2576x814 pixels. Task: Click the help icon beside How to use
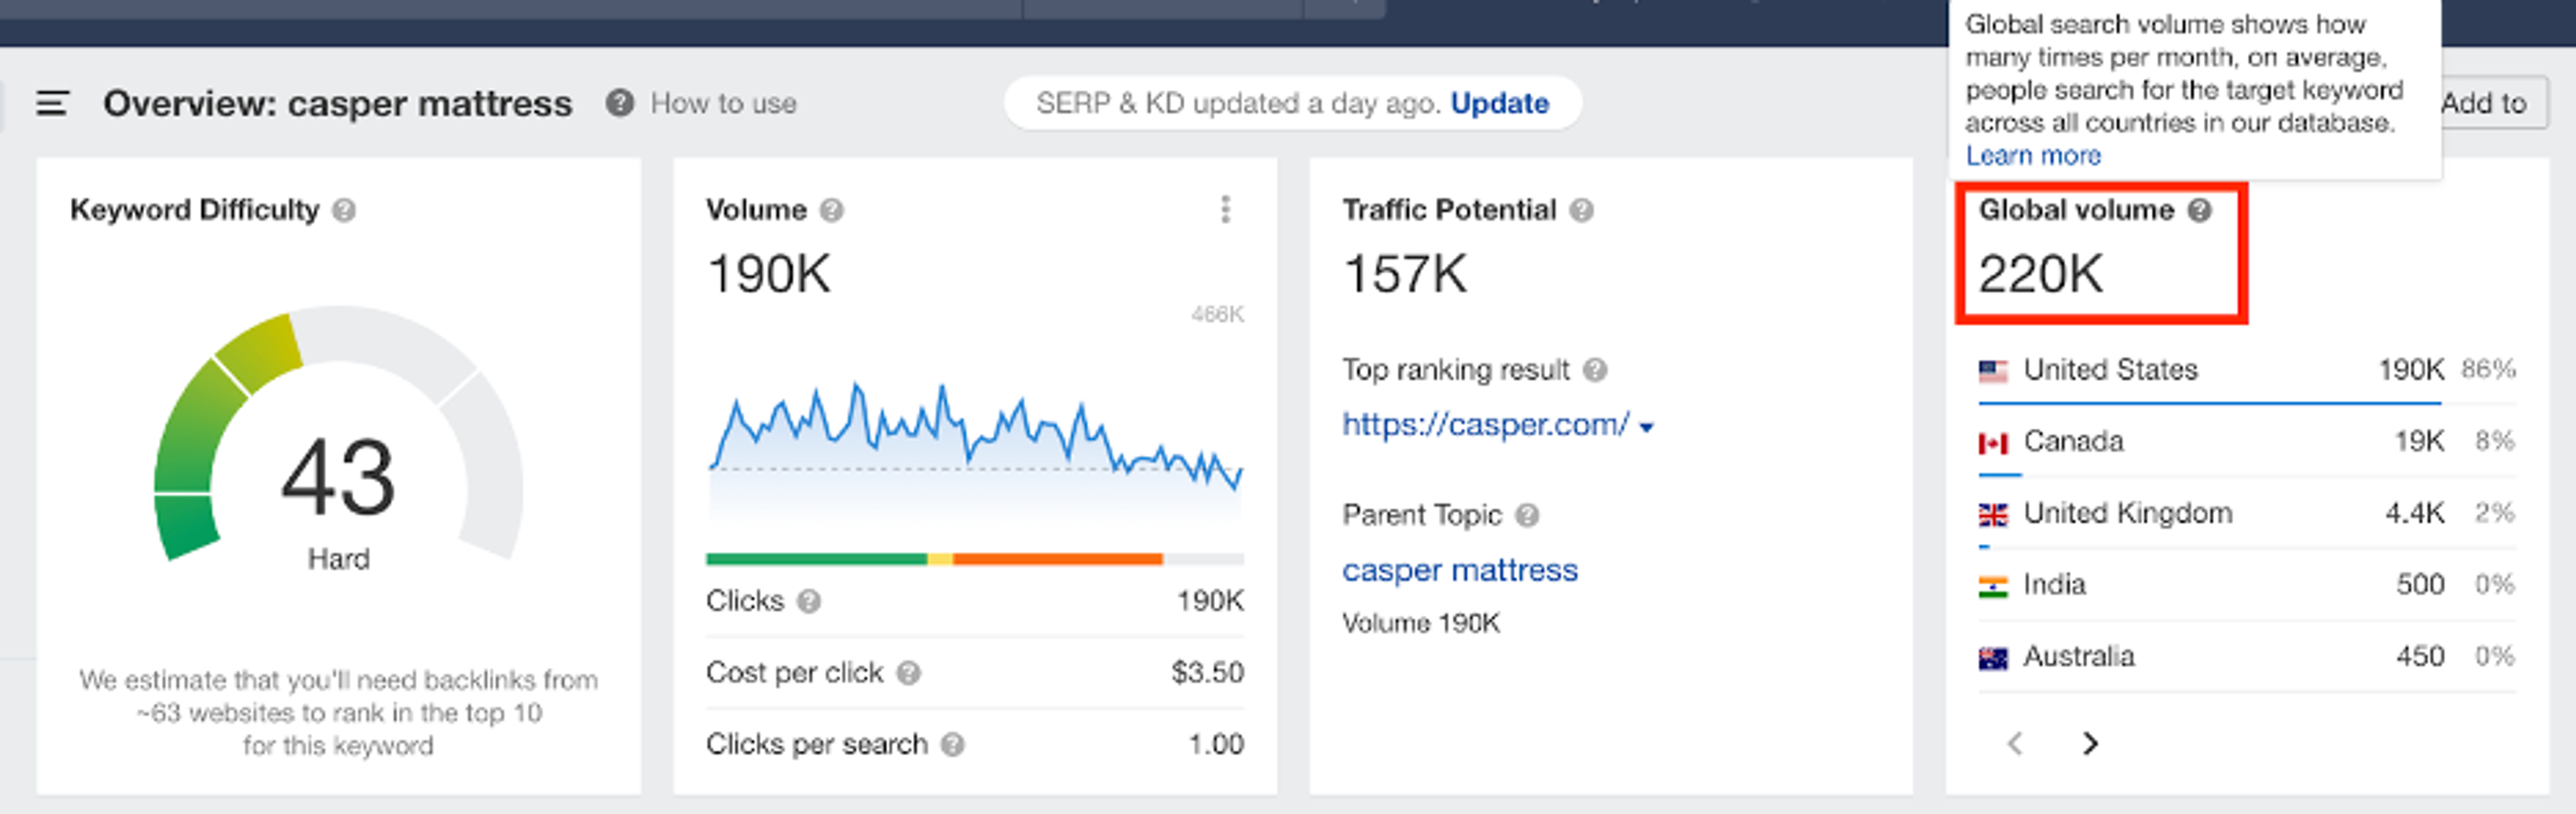click(x=620, y=103)
